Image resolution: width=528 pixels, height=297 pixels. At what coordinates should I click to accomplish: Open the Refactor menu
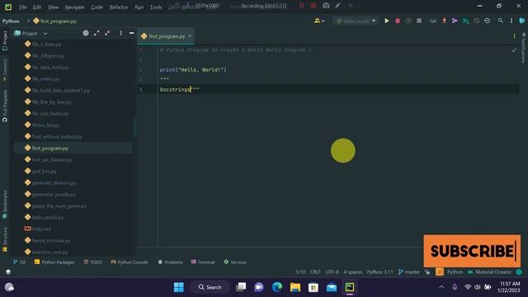point(119,7)
